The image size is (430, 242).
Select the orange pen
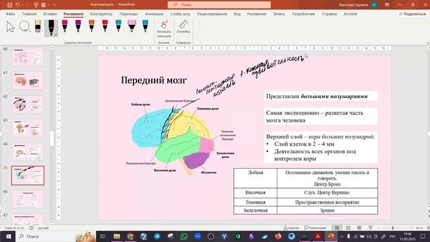tap(91, 26)
